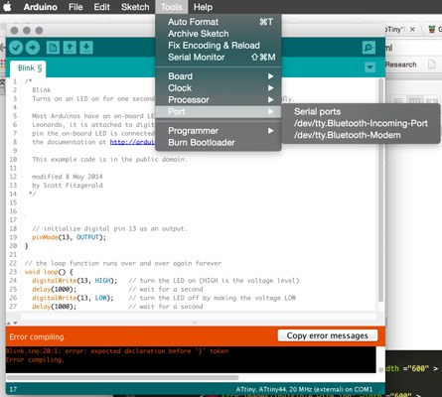442x397 pixels.
Task: Save the sketch with down-arrow icon
Action: coord(86,48)
